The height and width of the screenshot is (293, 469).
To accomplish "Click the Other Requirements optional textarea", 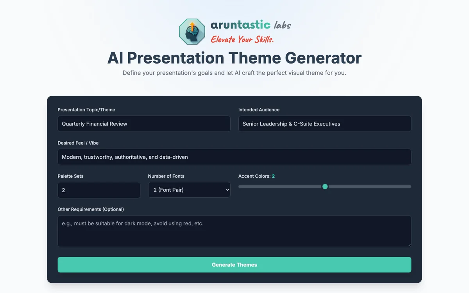I will click(x=234, y=230).
